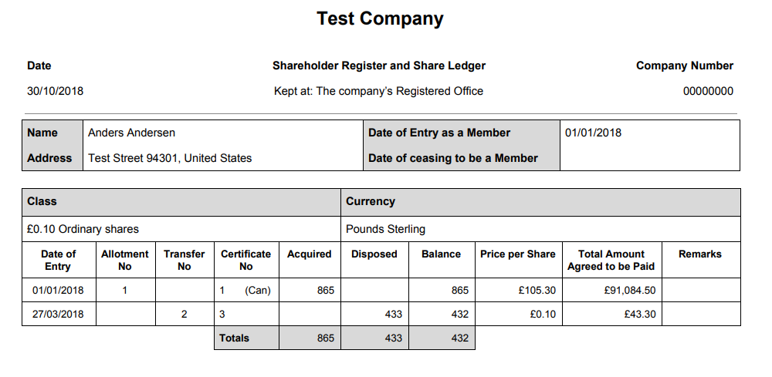This screenshot has height=377, width=772.
Task: Select the (Can) certificate marker
Action: tap(258, 290)
